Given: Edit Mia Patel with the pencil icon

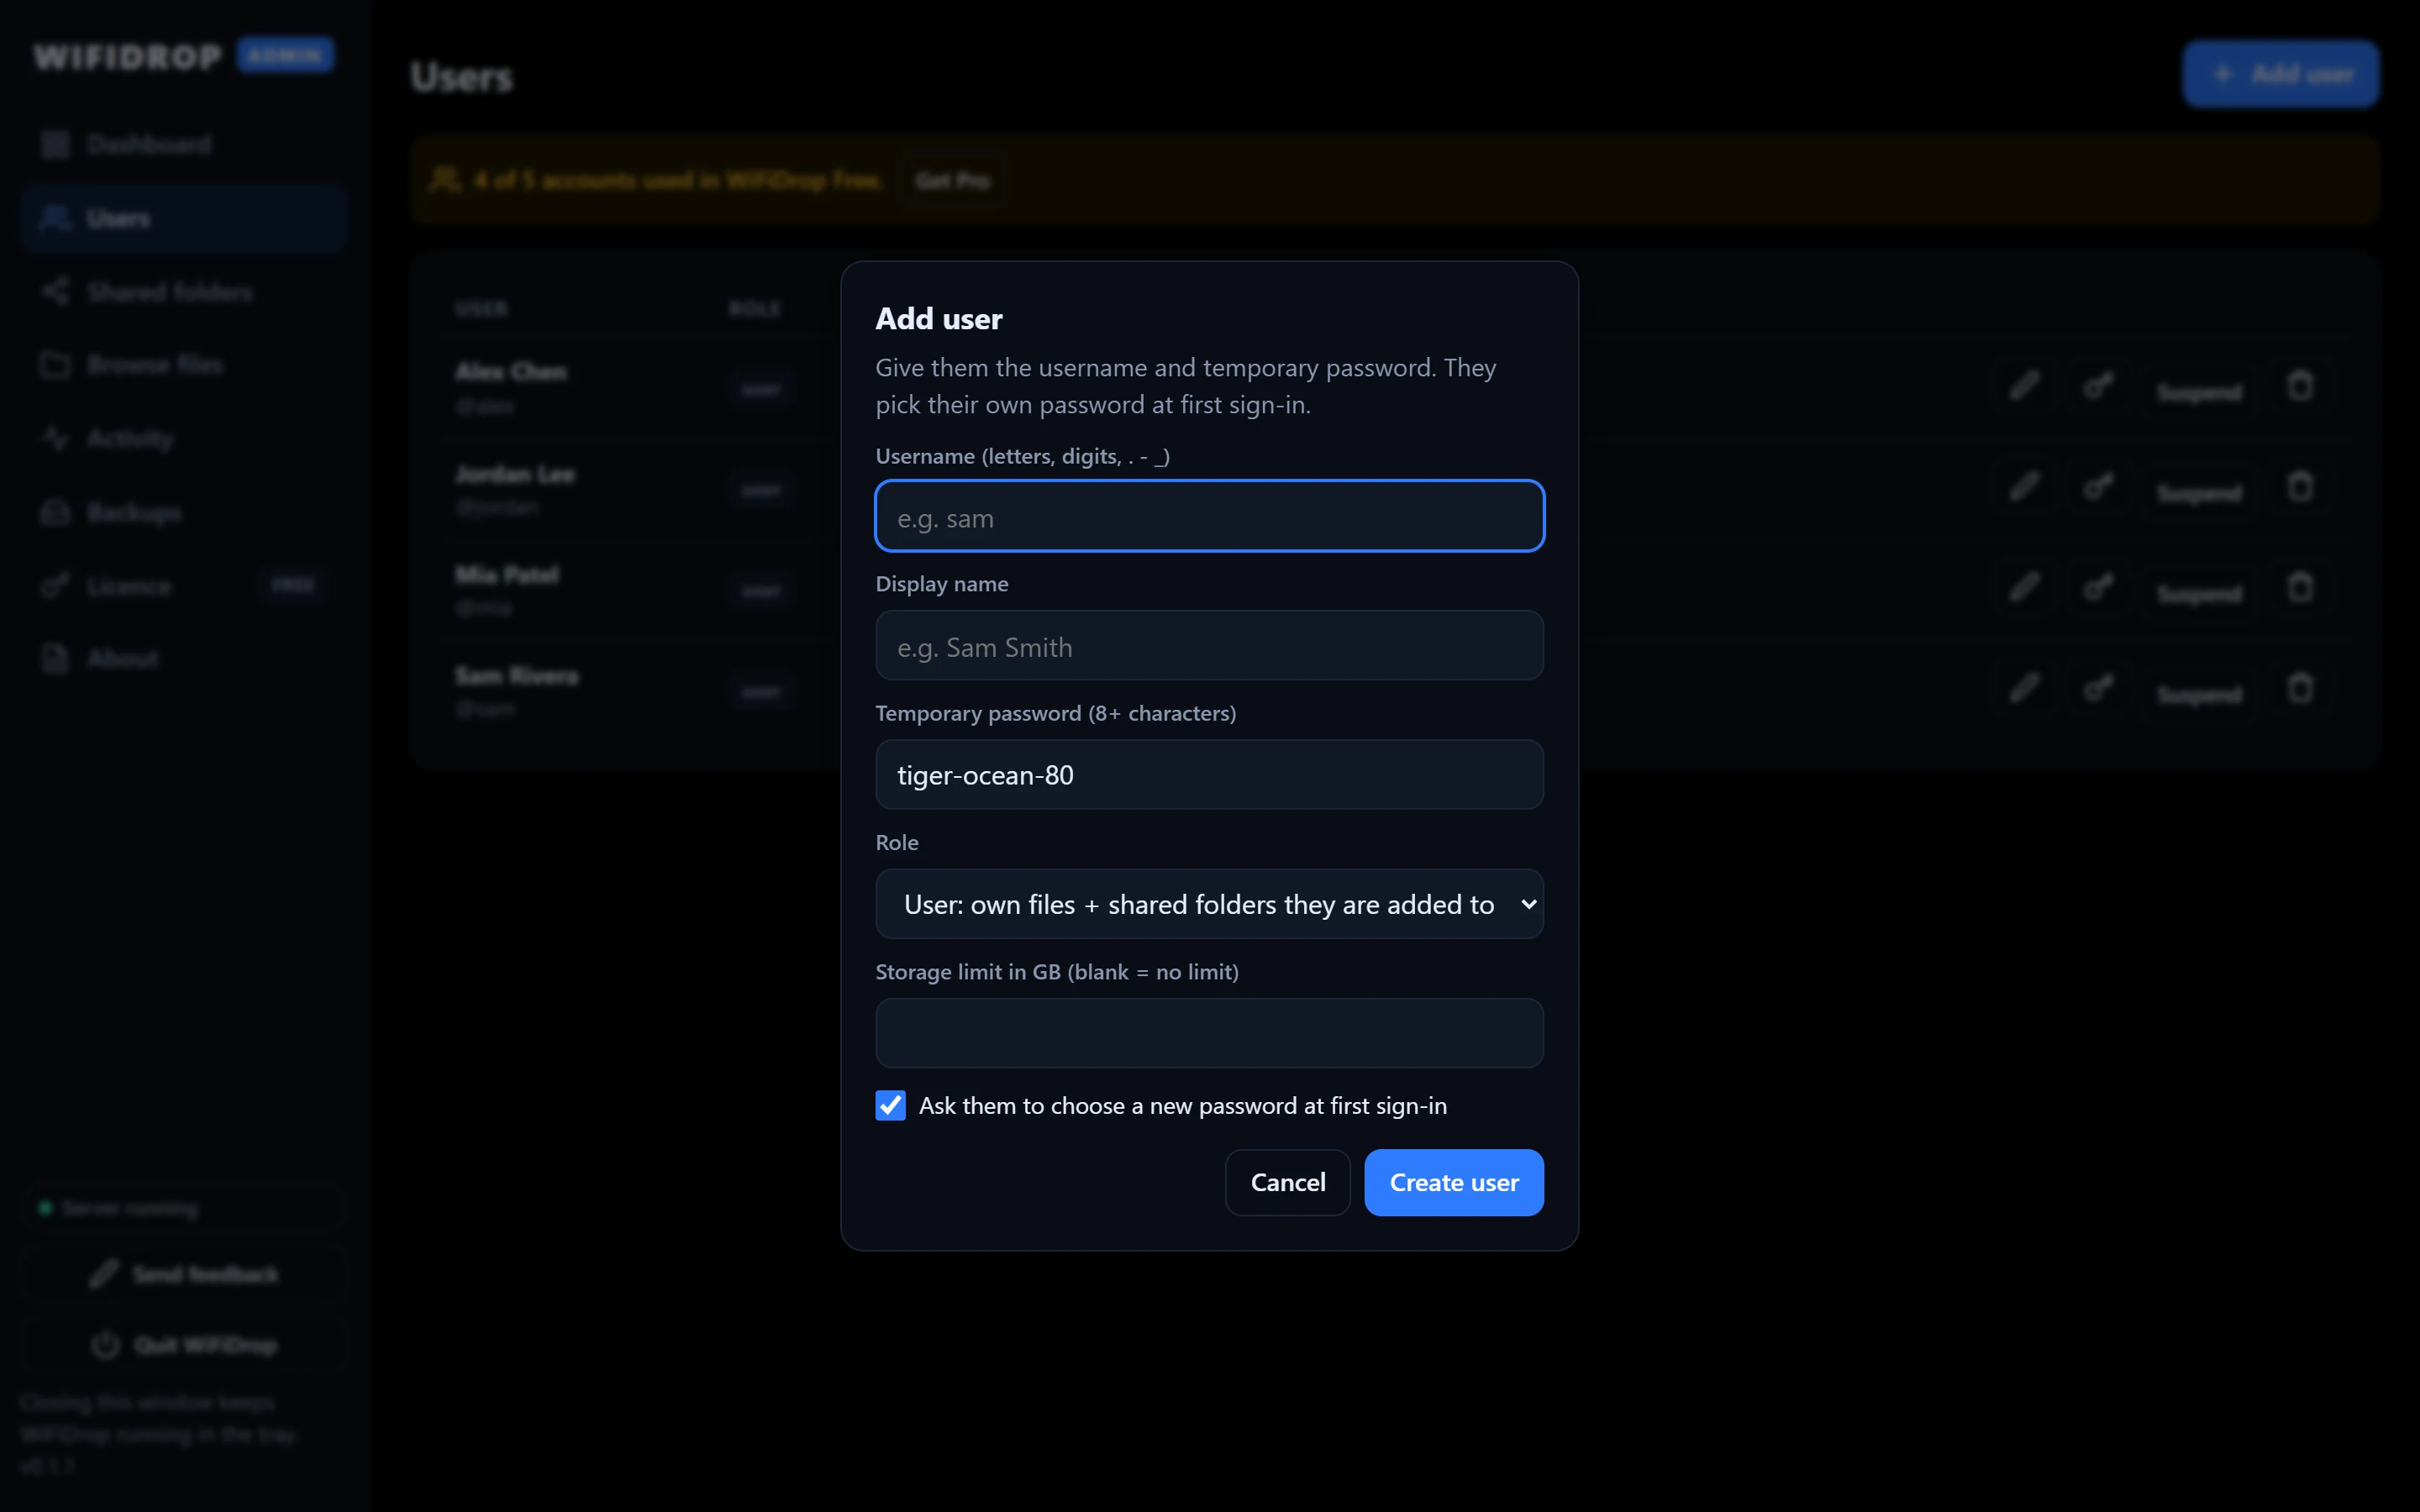Looking at the screenshot, I should (2024, 587).
